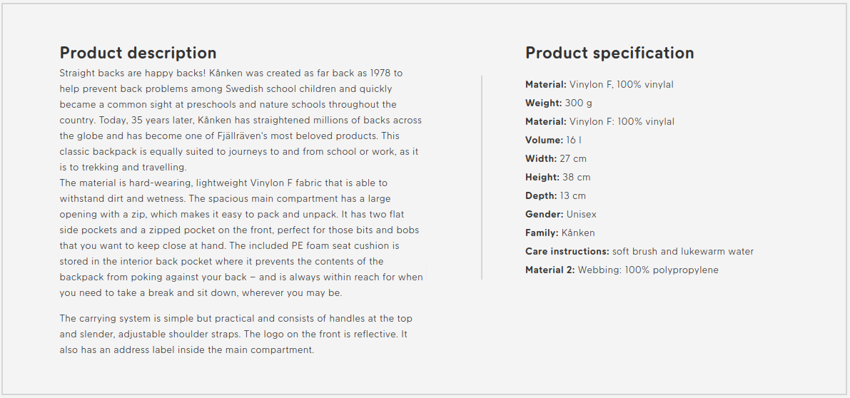Click the Product description heading
850x398 pixels.
(x=138, y=53)
